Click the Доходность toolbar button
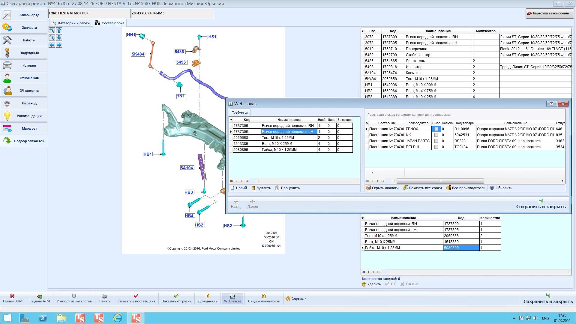576x324 pixels. tap(208, 298)
